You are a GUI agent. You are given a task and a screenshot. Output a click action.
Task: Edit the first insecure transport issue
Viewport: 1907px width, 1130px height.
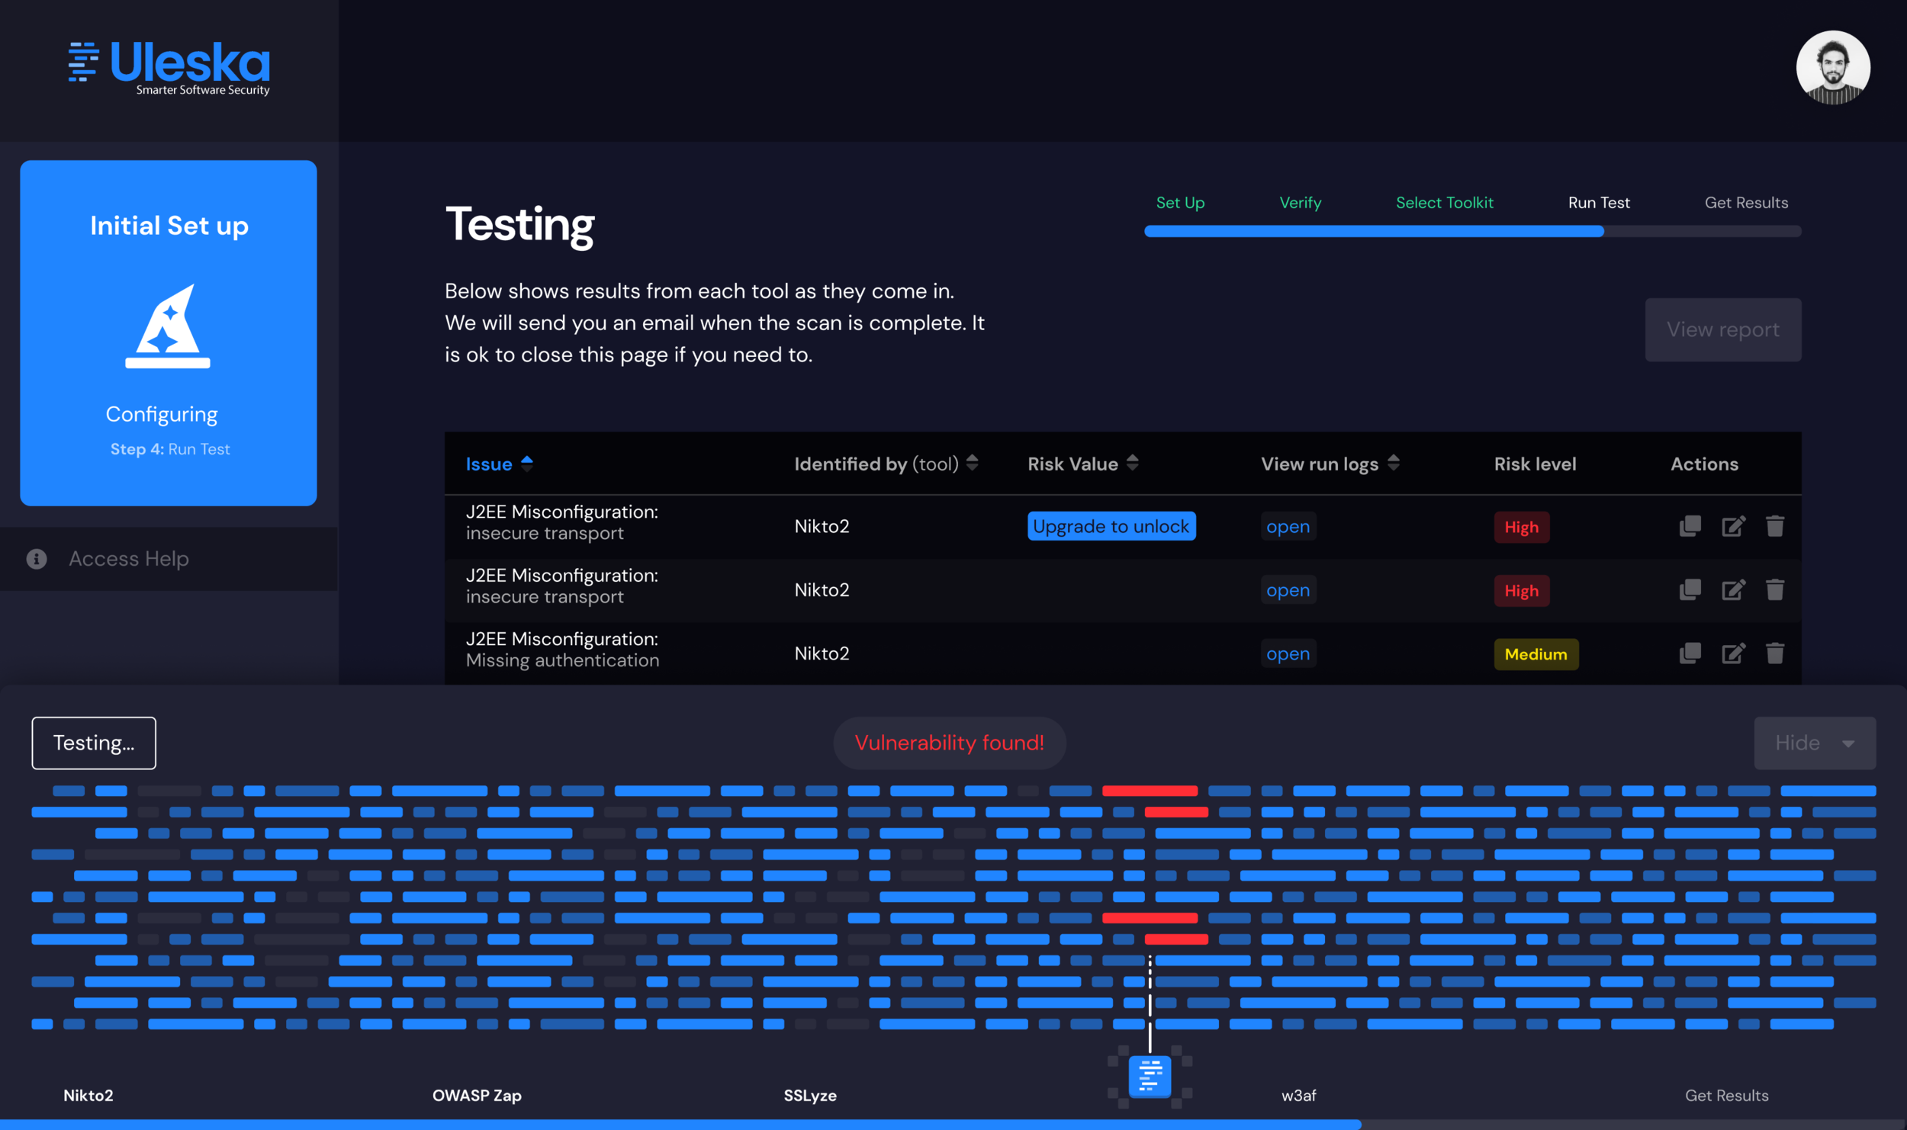point(1733,526)
